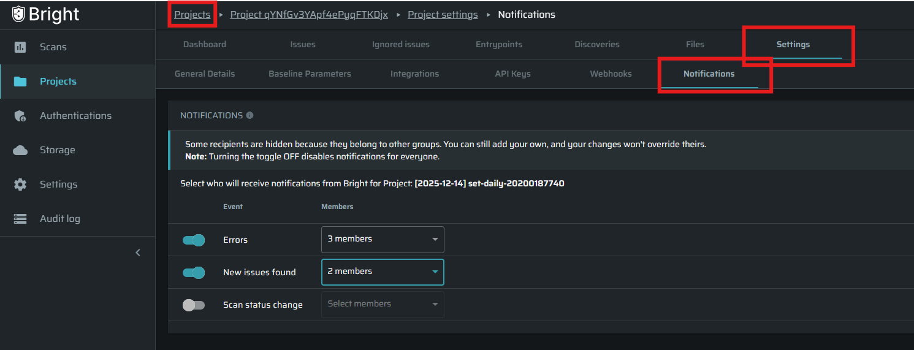Click the Audit log list icon
Viewport: 914px width, 350px height.
coord(20,219)
